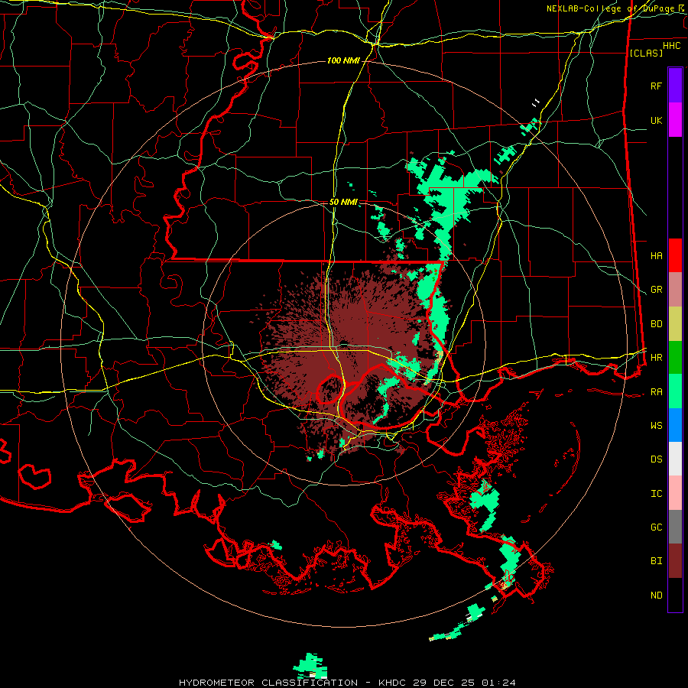Click the GC gray legend swatch

click(x=675, y=527)
